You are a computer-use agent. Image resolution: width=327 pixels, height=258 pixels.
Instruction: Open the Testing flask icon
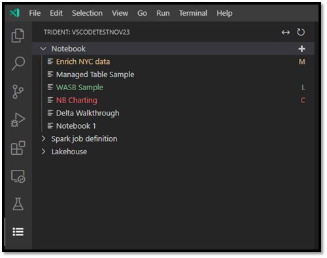click(18, 204)
